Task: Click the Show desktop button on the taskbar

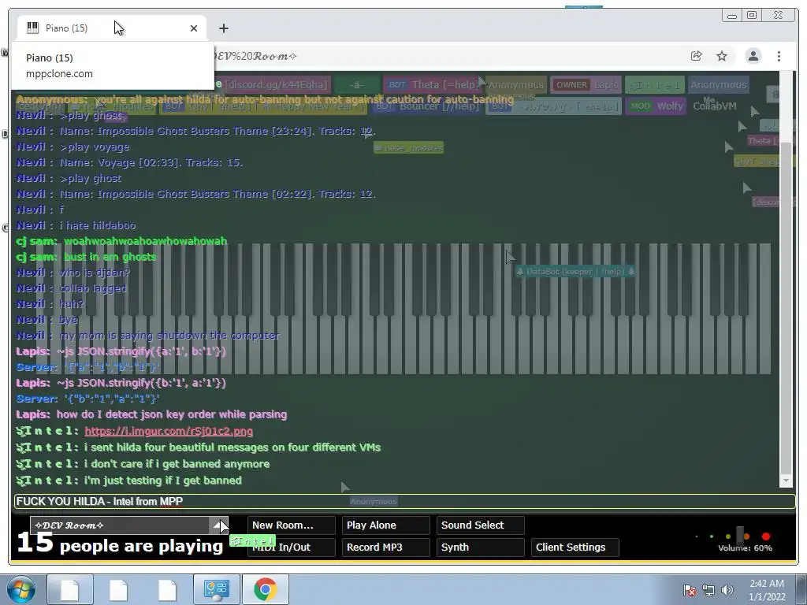Action: pos(803,589)
